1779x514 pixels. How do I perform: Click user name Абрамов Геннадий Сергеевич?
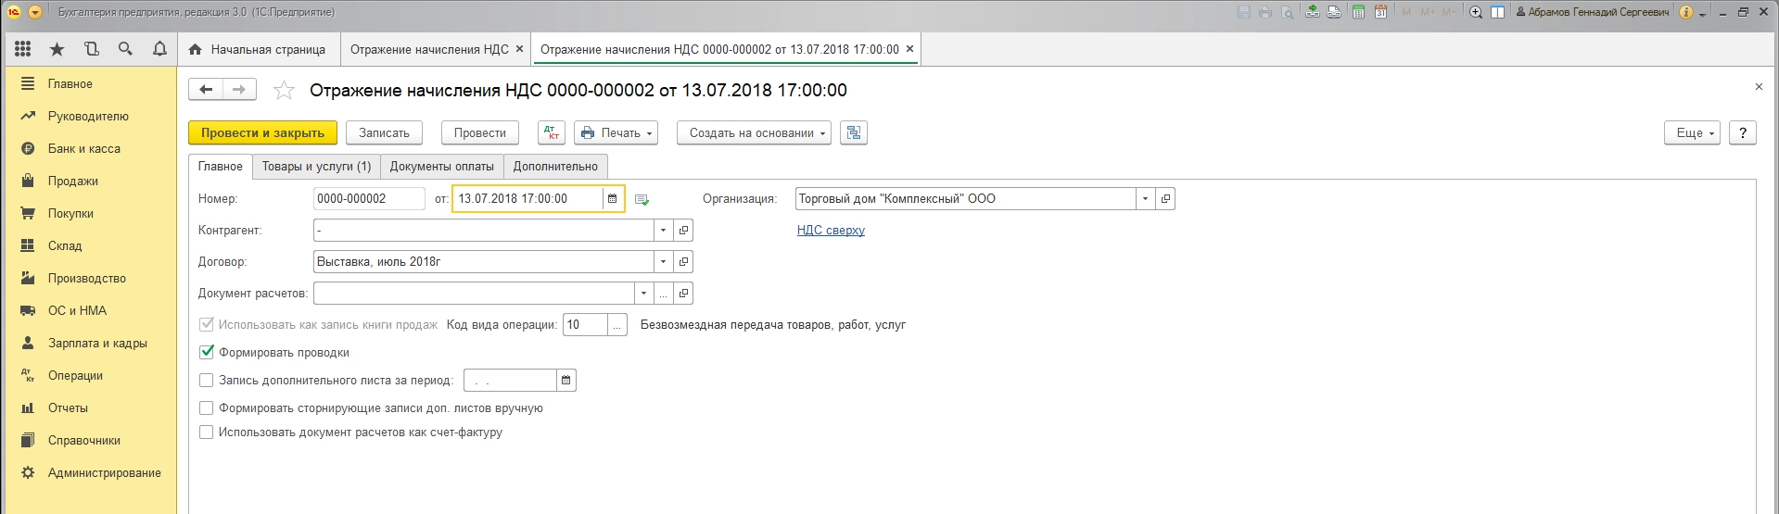pos(1593,12)
